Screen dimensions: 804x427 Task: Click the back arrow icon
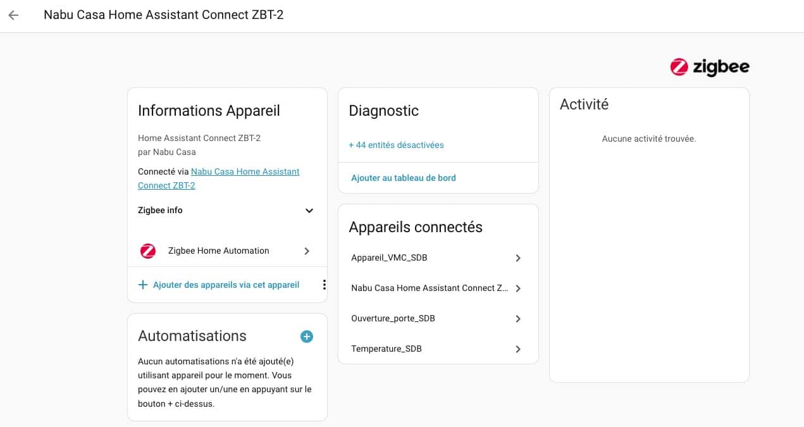[x=13, y=15]
